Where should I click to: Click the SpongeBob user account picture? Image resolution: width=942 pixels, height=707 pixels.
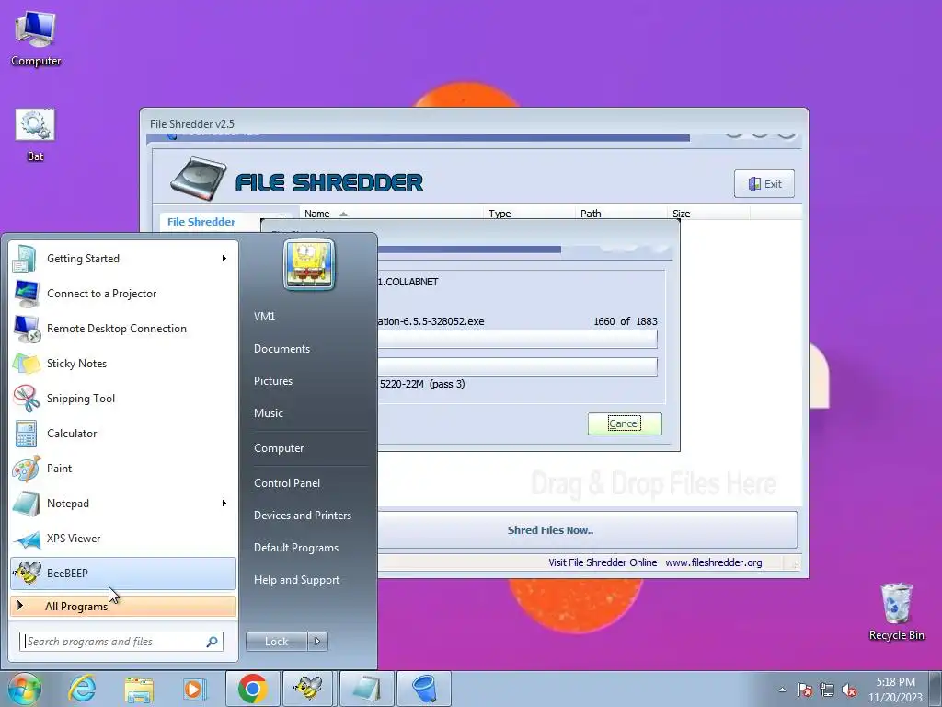pos(309,264)
